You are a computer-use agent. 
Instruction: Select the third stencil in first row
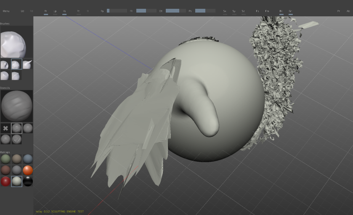(28, 128)
